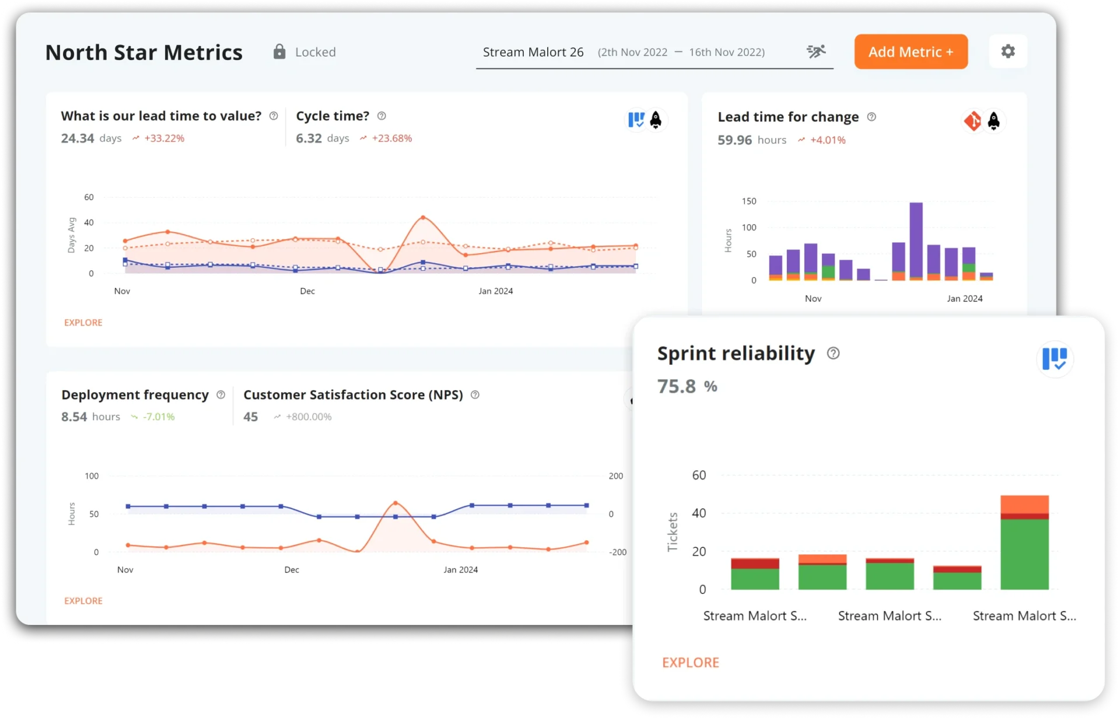The height and width of the screenshot is (720, 1120).
Task: Click EXPLORE under the Deployment frequency chart
Action: tap(83, 600)
